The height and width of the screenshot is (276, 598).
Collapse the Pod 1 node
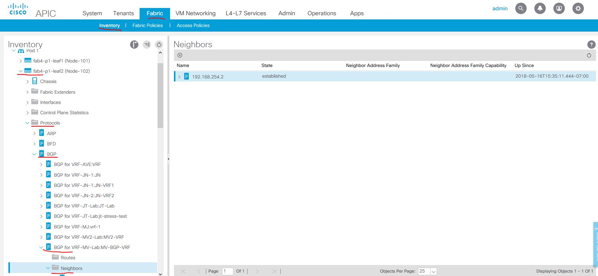pyautogui.click(x=14, y=50)
